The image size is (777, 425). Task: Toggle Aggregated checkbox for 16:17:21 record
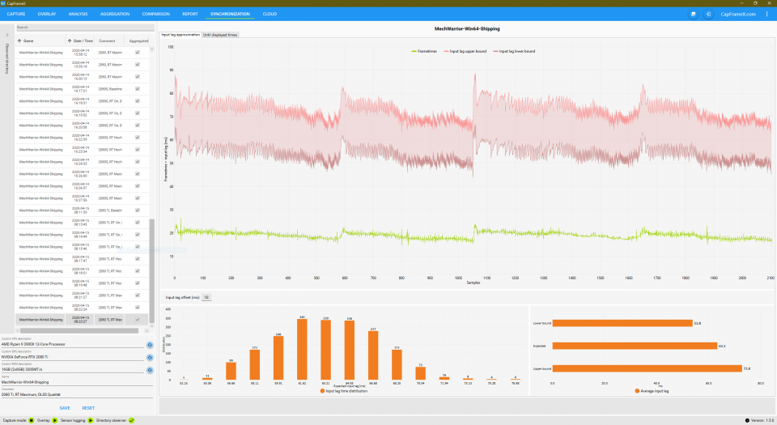[x=138, y=89]
